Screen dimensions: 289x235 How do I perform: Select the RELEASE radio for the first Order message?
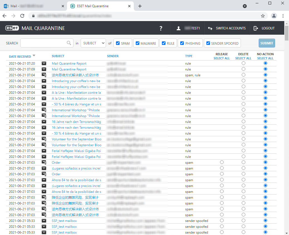click(222, 162)
